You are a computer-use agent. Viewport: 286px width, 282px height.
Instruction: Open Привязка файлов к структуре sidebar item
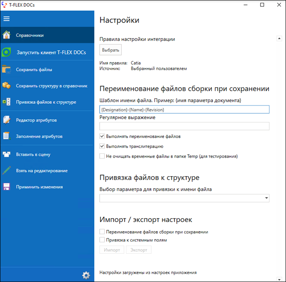pos(47,102)
